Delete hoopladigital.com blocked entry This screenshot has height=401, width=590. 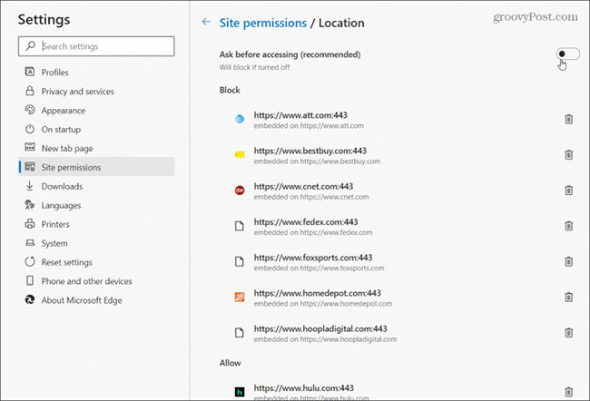(568, 333)
